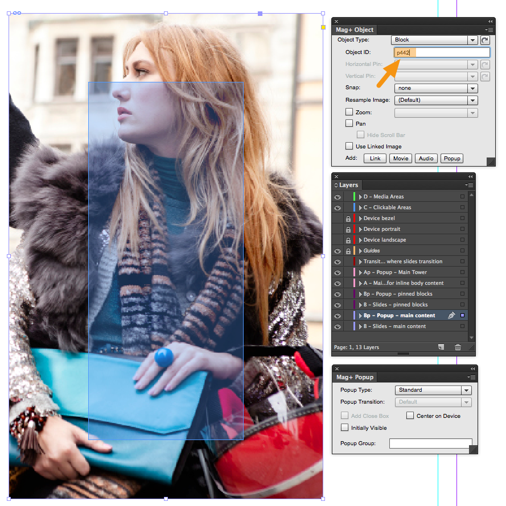
Task: Hide the C – Clickable Areas layer
Action: coord(338,208)
